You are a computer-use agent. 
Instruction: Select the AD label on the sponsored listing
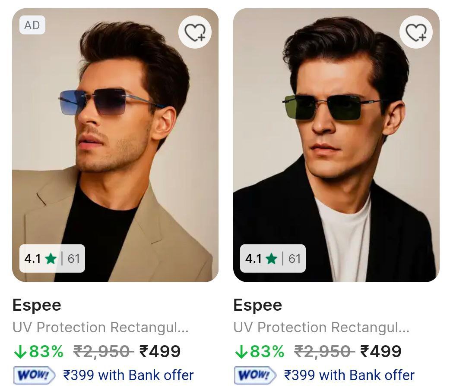pyautogui.click(x=33, y=25)
